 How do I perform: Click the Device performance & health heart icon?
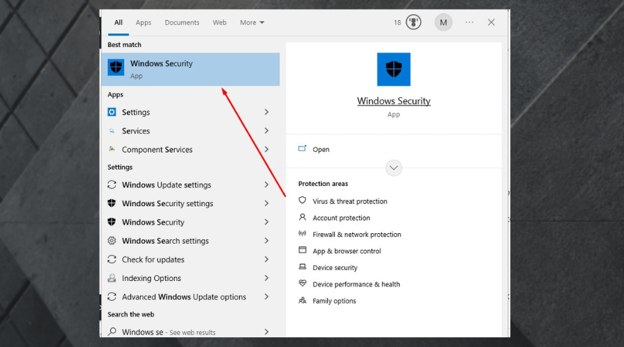[302, 283]
